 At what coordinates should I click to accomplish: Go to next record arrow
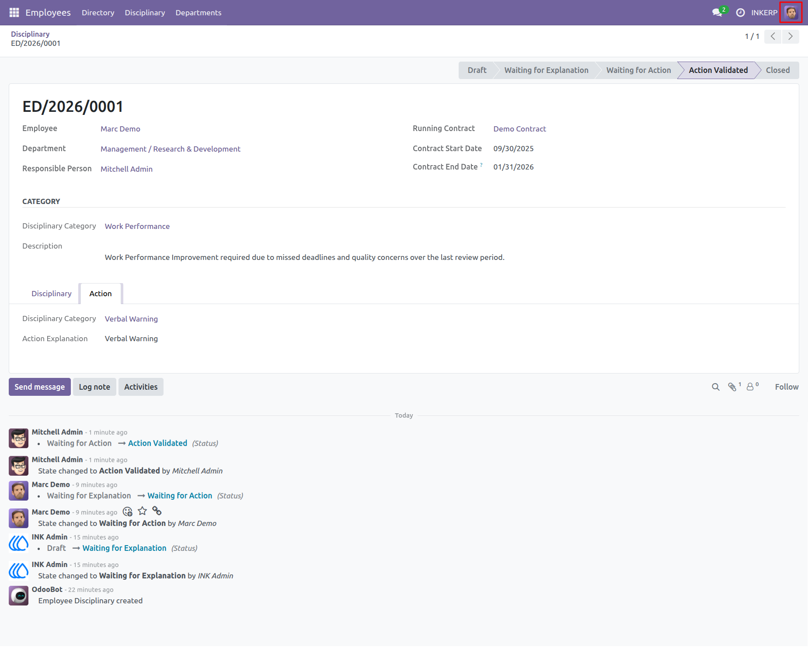[x=790, y=37]
